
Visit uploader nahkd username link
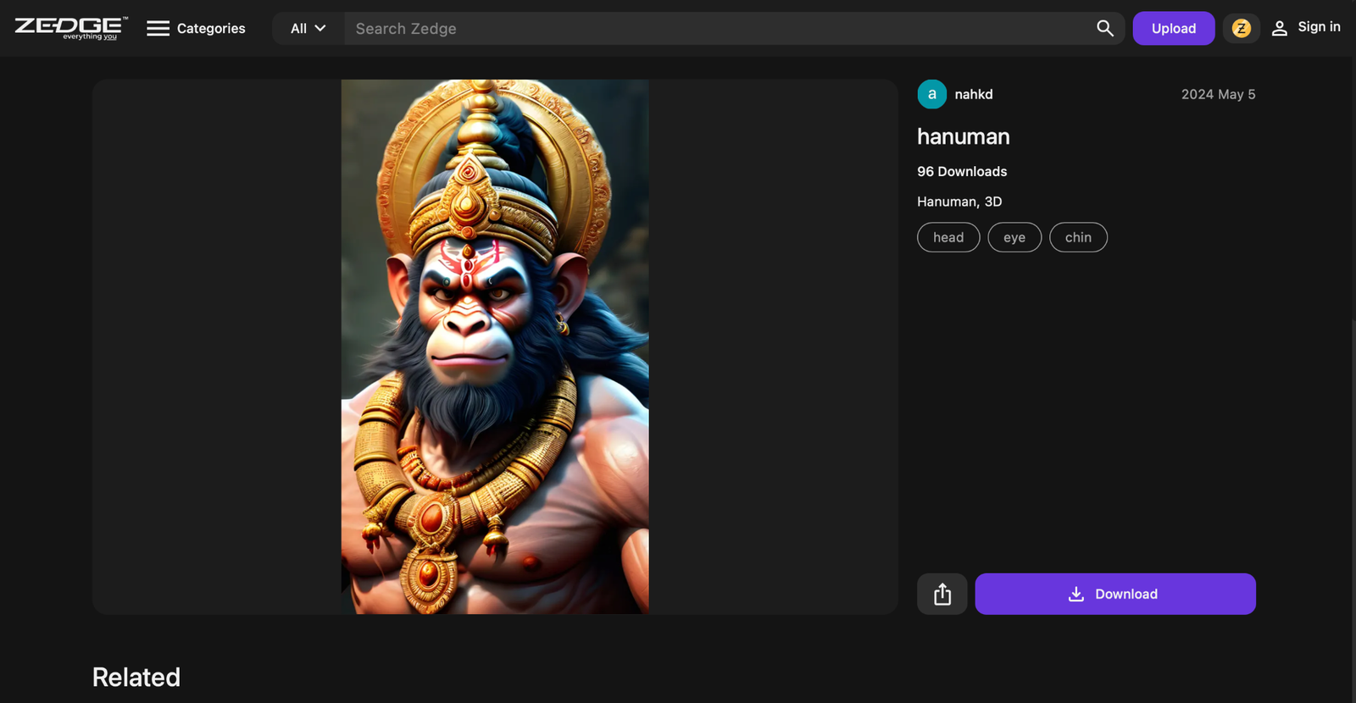974,94
